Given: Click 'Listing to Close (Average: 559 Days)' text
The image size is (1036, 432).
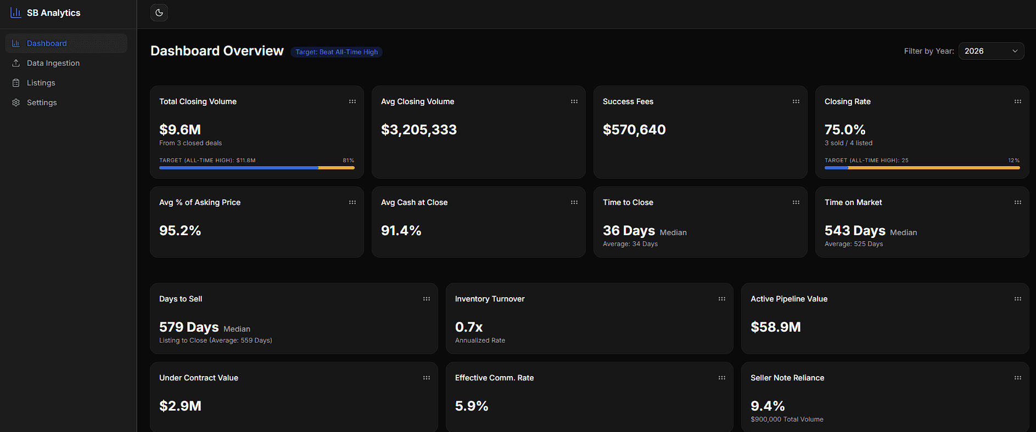Looking at the screenshot, I should click(x=216, y=340).
